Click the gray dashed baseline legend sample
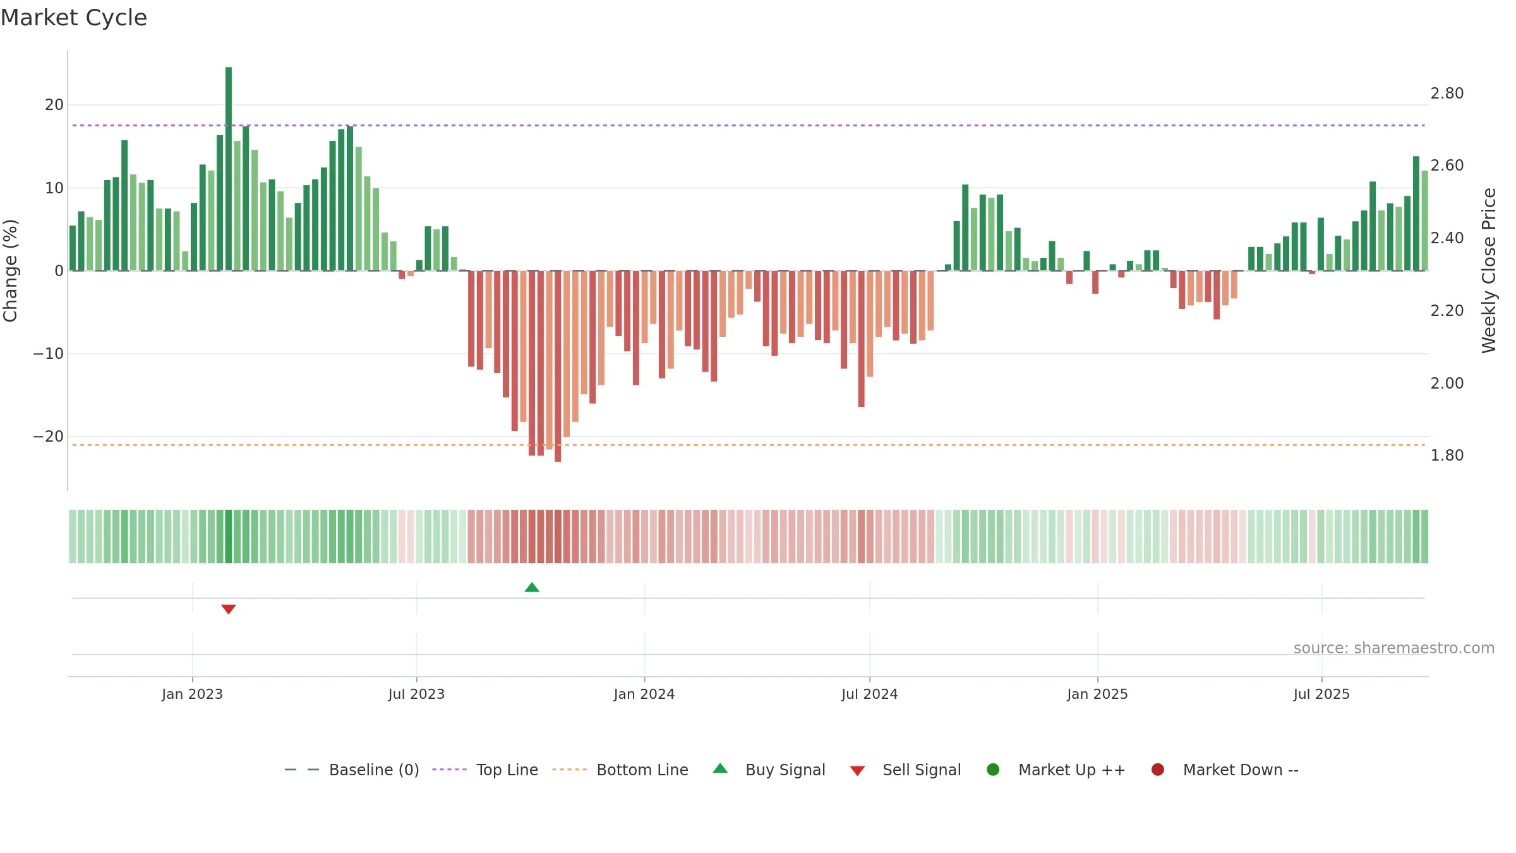Image resolution: width=1516 pixels, height=853 pixels. (x=302, y=770)
